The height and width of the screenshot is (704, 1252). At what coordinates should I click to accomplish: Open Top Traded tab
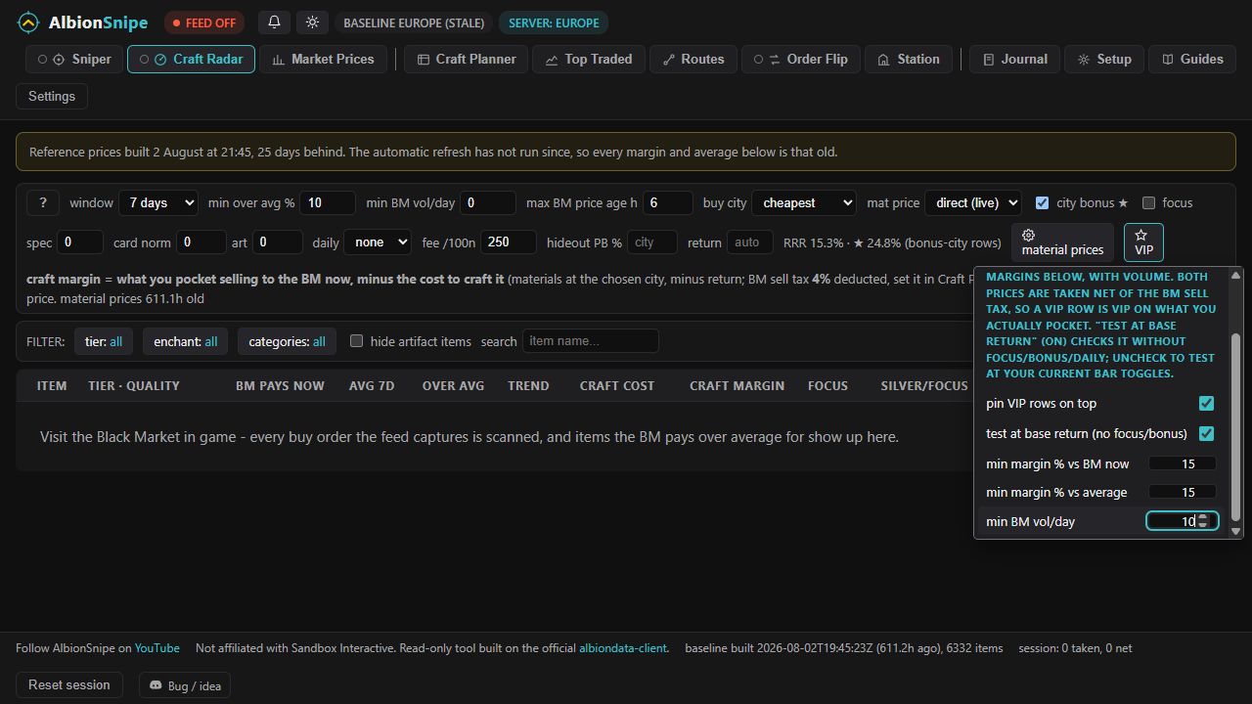(x=589, y=59)
